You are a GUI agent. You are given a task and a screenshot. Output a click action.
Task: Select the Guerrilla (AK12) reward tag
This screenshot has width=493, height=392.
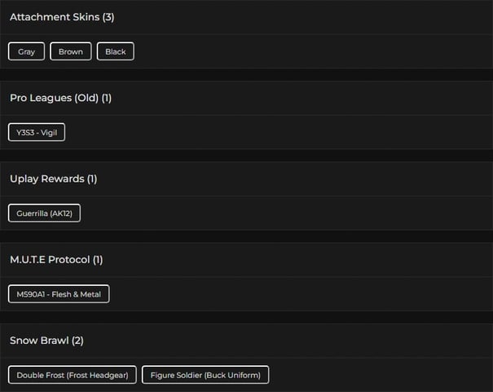45,214
